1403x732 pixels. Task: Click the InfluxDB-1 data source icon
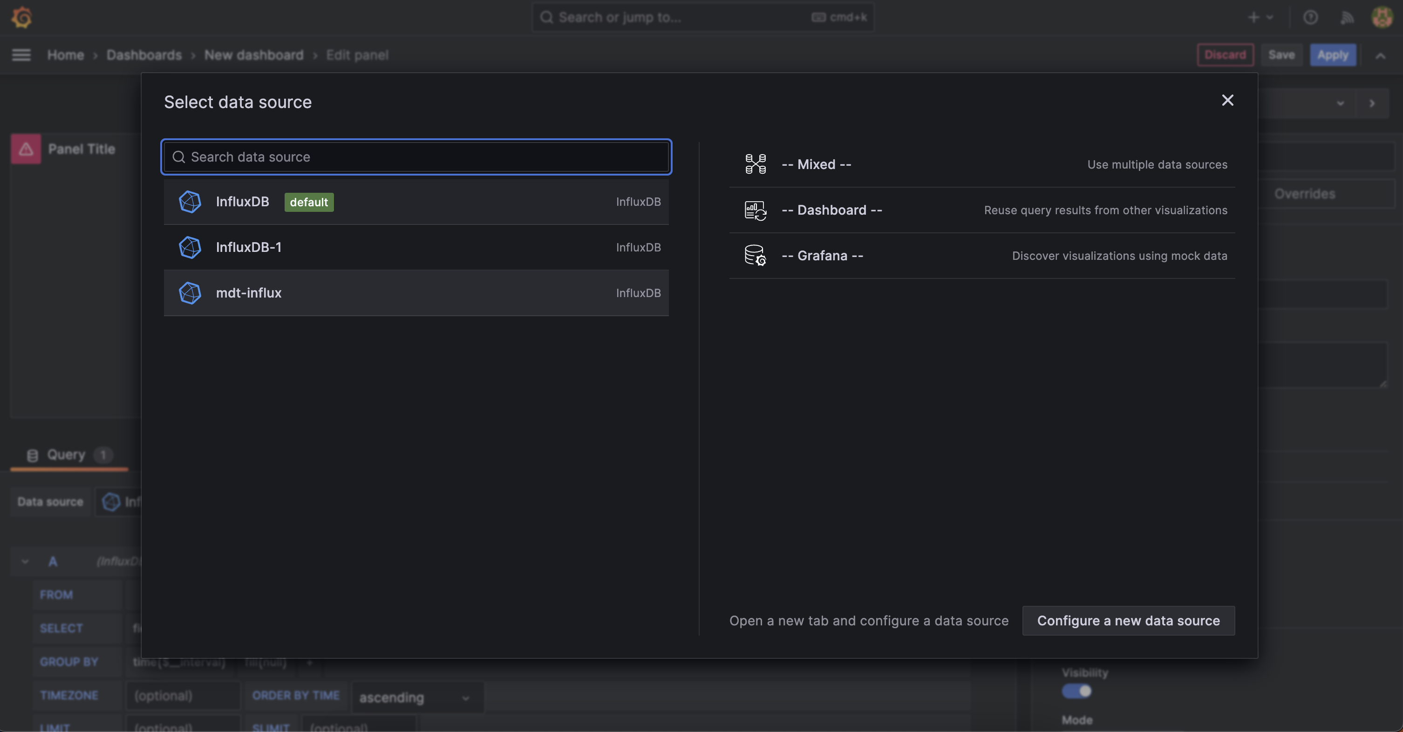pyautogui.click(x=188, y=247)
